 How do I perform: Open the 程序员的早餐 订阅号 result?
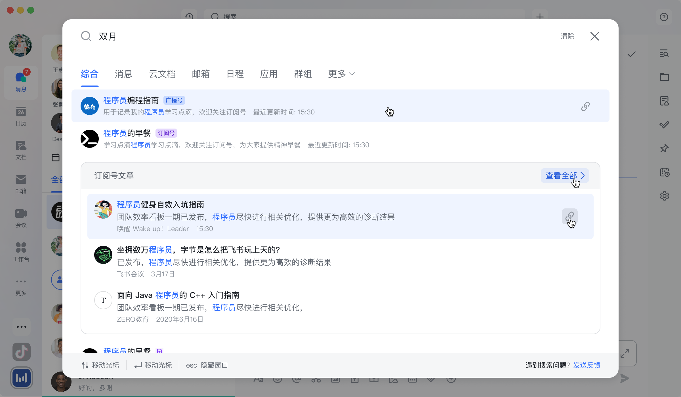pos(340,139)
